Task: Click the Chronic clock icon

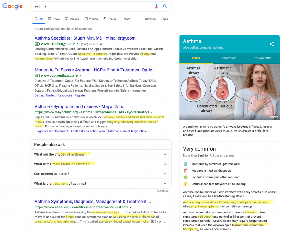Action: (185, 184)
